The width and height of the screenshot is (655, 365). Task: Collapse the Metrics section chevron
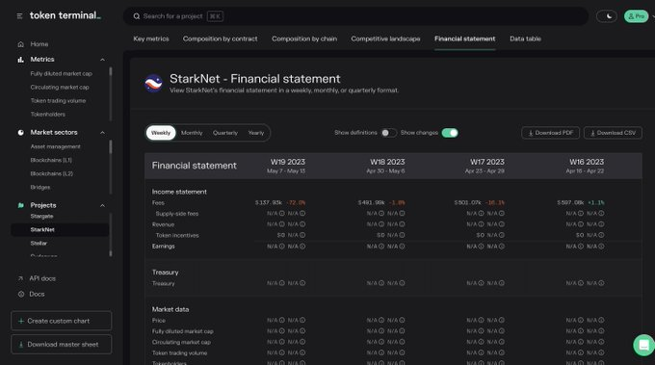pyautogui.click(x=102, y=60)
